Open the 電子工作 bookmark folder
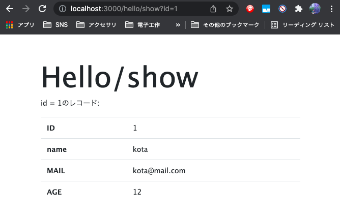 (x=143, y=25)
